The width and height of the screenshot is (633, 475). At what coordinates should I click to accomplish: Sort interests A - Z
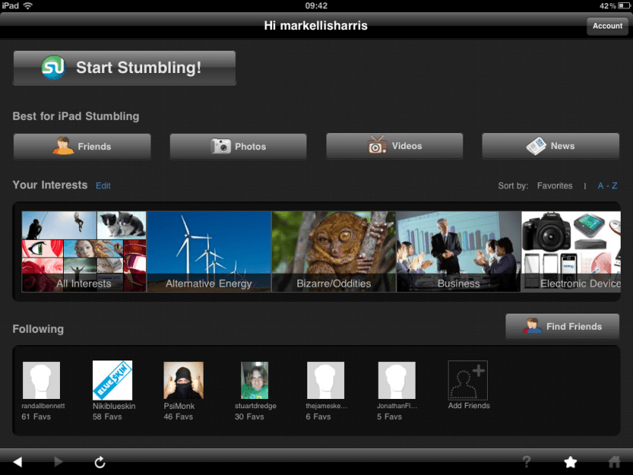click(608, 186)
